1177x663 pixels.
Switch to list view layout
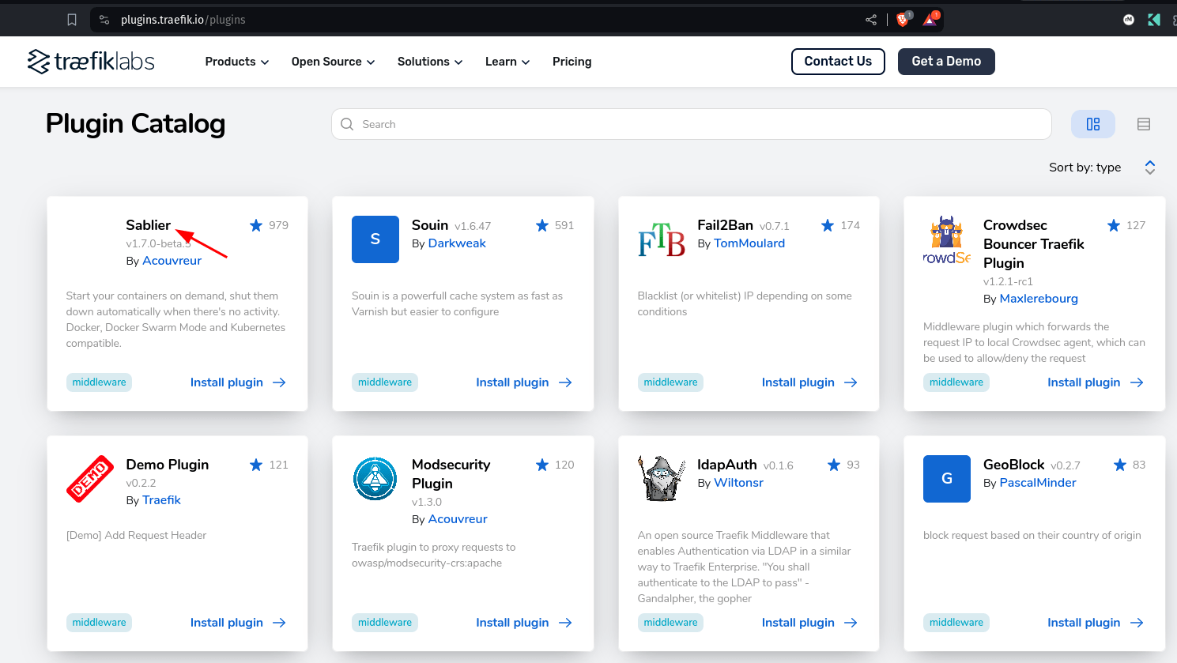pyautogui.click(x=1144, y=124)
